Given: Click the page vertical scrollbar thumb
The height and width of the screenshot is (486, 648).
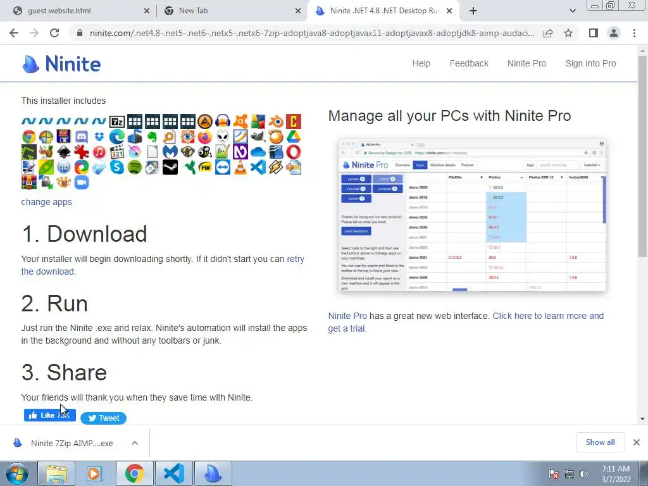Looking at the screenshot, I should (x=642, y=156).
